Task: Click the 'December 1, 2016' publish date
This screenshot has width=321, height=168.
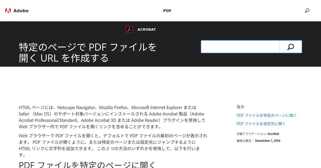Action: tap(268, 141)
